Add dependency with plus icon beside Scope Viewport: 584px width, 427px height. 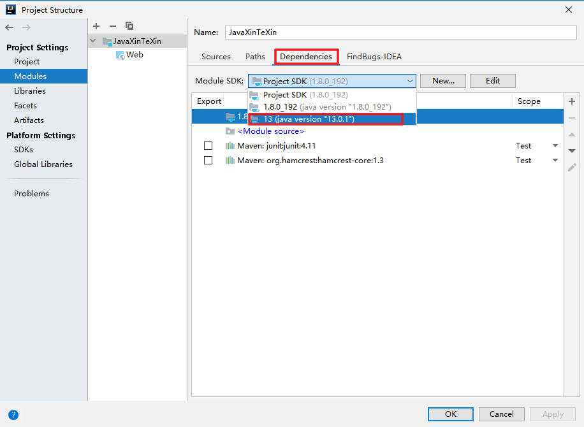tap(572, 101)
